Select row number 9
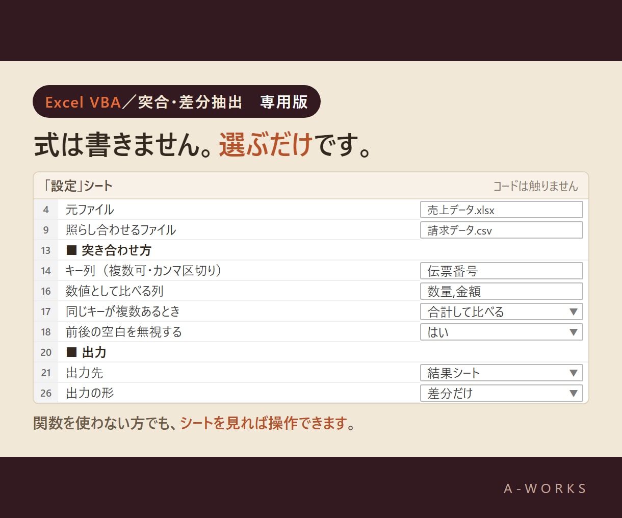 click(x=46, y=230)
